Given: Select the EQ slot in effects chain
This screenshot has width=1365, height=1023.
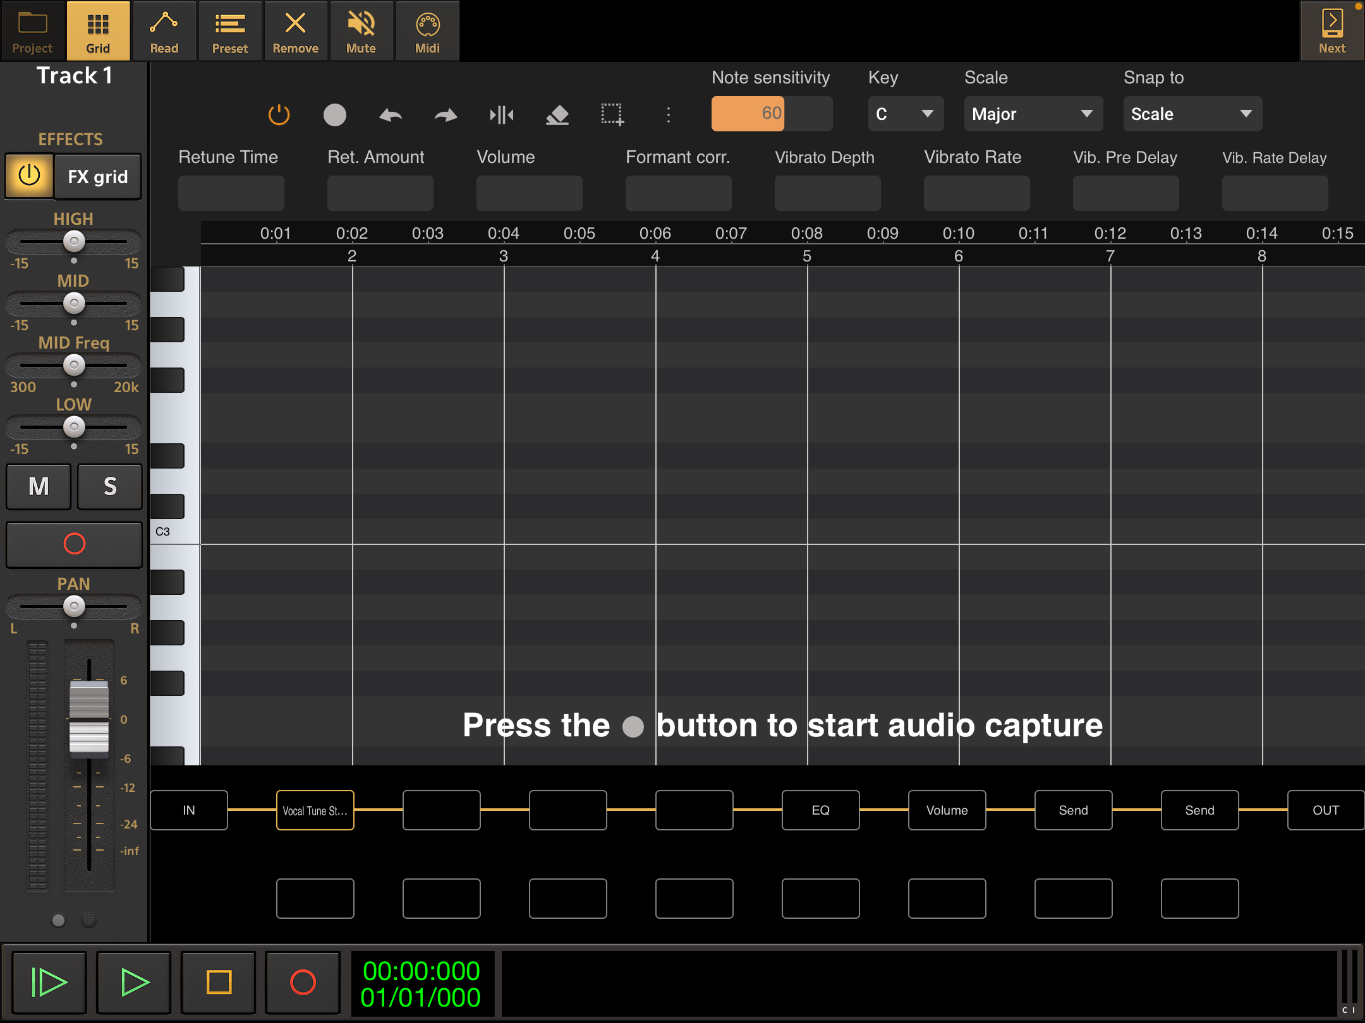Looking at the screenshot, I should pyautogui.click(x=820, y=810).
